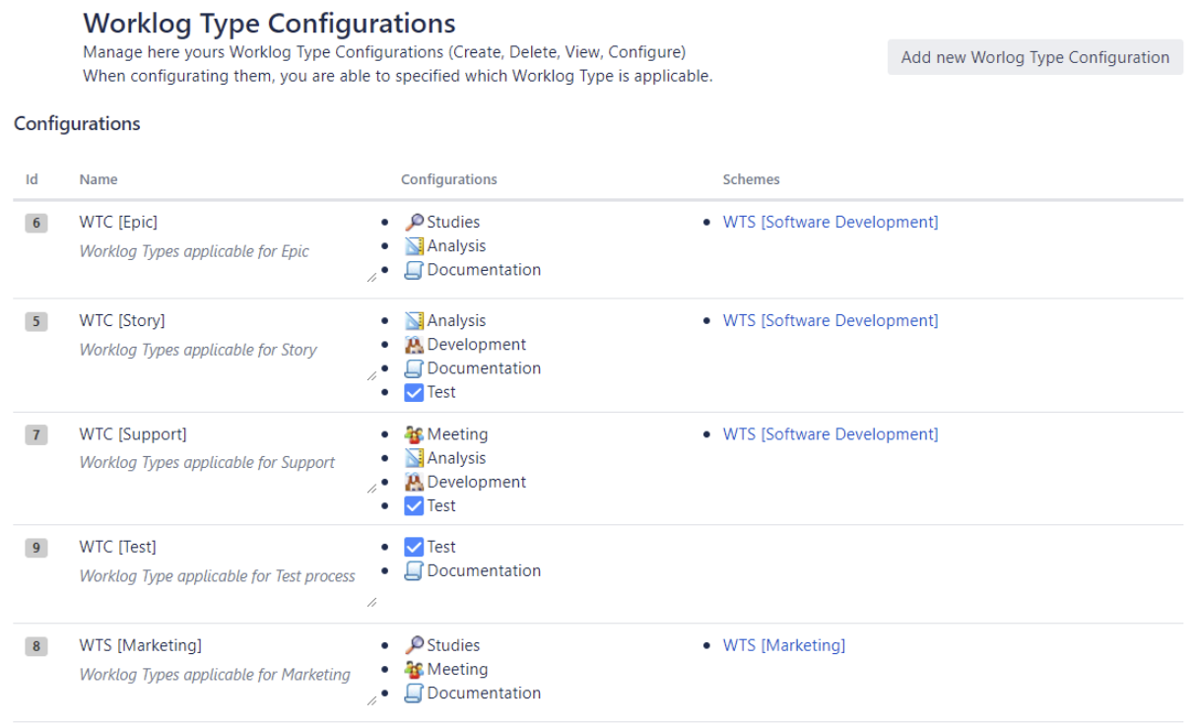This screenshot has height=727, width=1199.
Task: Click the Meeting icon in WTS [Marketing] row
Action: tap(415, 670)
